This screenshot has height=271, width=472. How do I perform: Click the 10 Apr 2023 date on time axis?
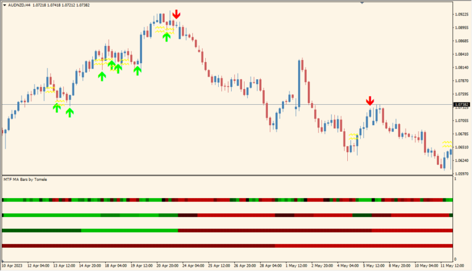15,267
